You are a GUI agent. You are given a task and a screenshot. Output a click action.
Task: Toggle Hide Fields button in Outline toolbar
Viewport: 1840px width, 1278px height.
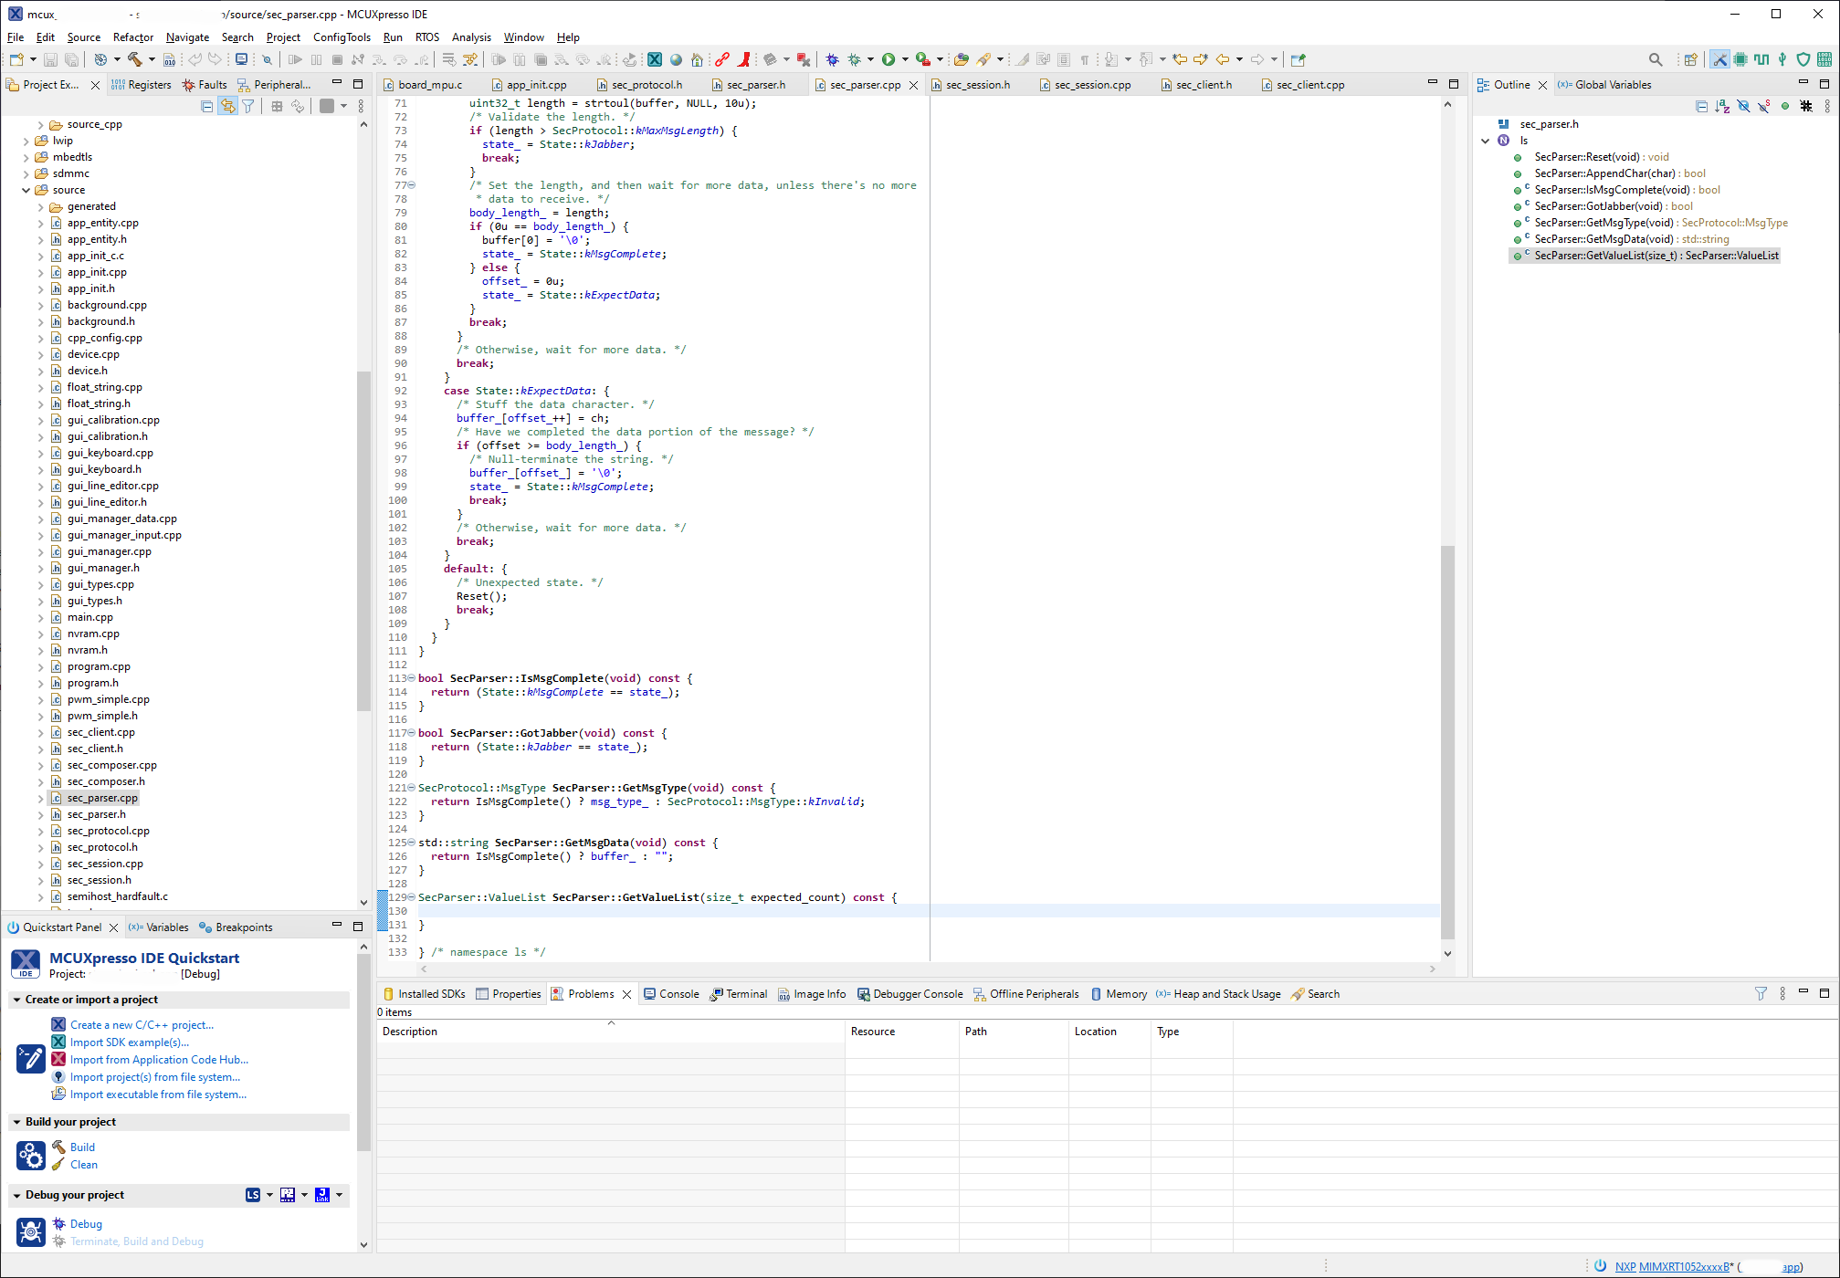(x=1743, y=106)
